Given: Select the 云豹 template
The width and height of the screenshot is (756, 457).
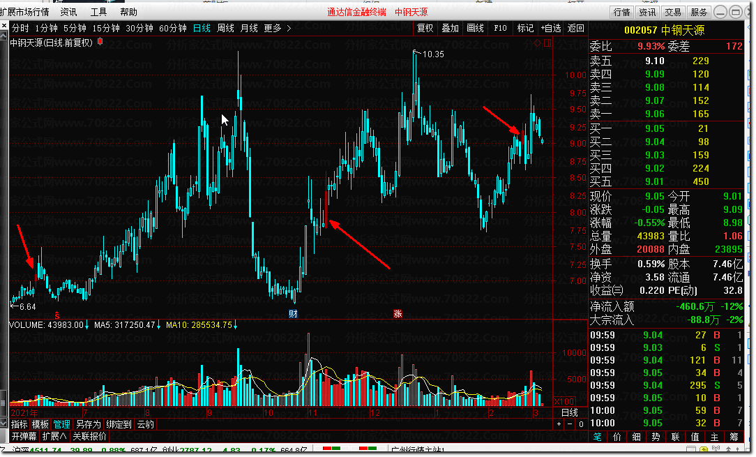Looking at the screenshot, I should (x=145, y=424).
